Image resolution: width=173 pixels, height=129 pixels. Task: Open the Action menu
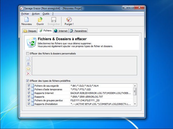click(x=36, y=14)
